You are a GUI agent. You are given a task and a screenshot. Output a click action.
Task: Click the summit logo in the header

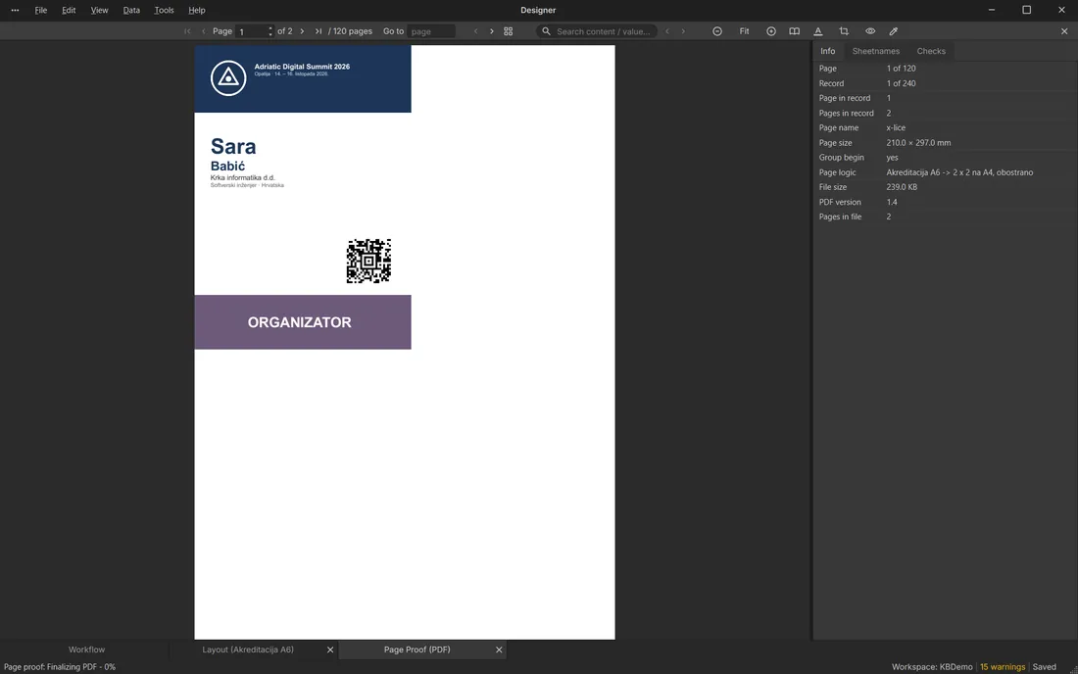click(228, 77)
